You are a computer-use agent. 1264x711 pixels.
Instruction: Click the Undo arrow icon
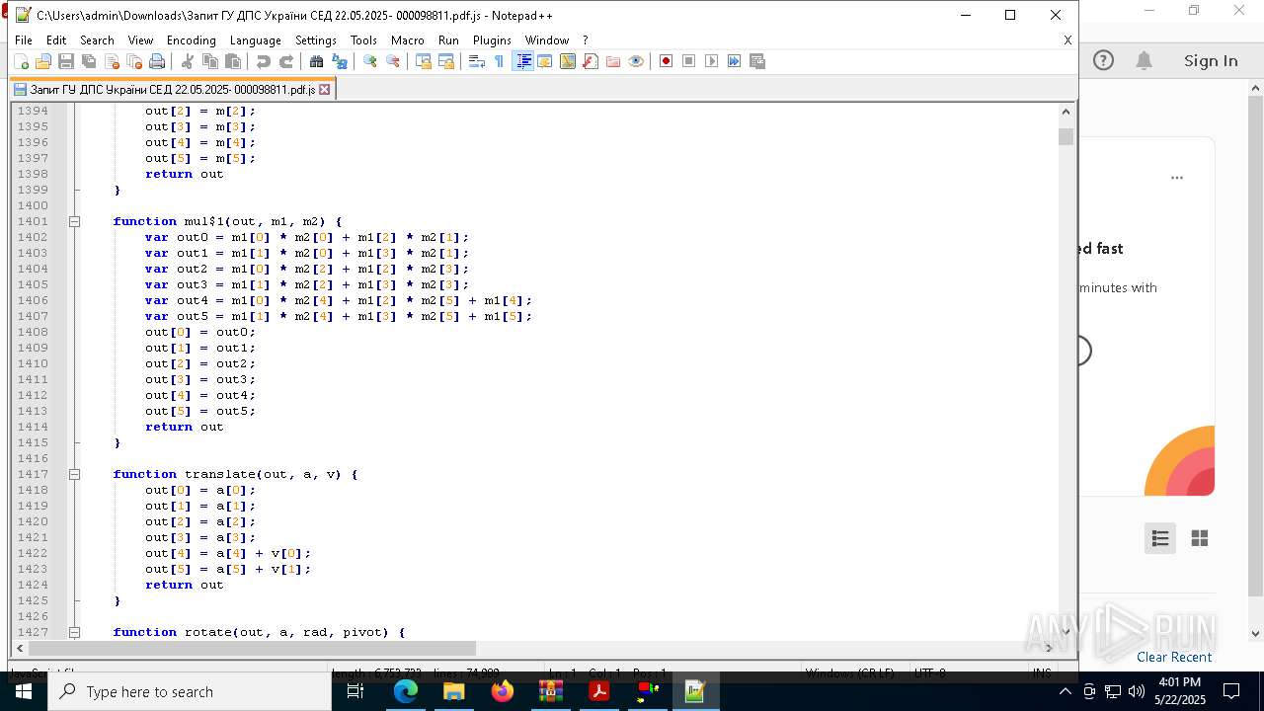pyautogui.click(x=264, y=61)
